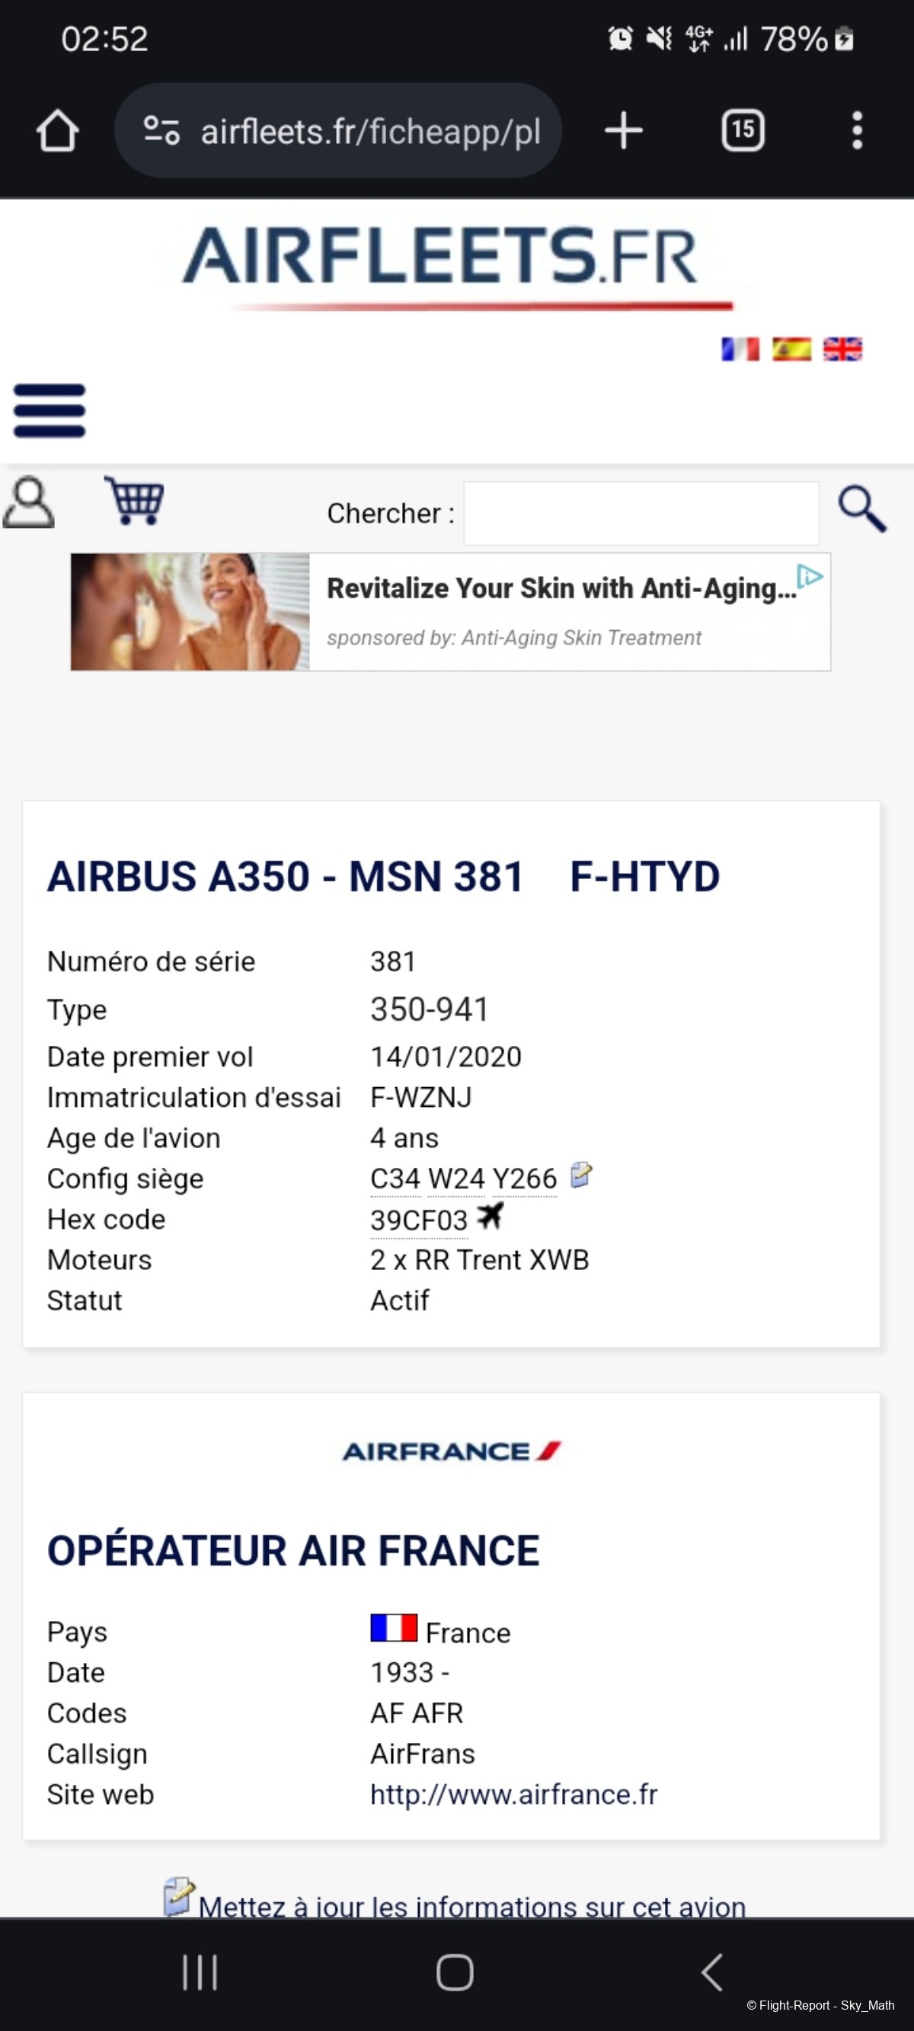Viewport: 914px width, 2031px height.
Task: Switch language using the French flag
Action: click(x=740, y=348)
